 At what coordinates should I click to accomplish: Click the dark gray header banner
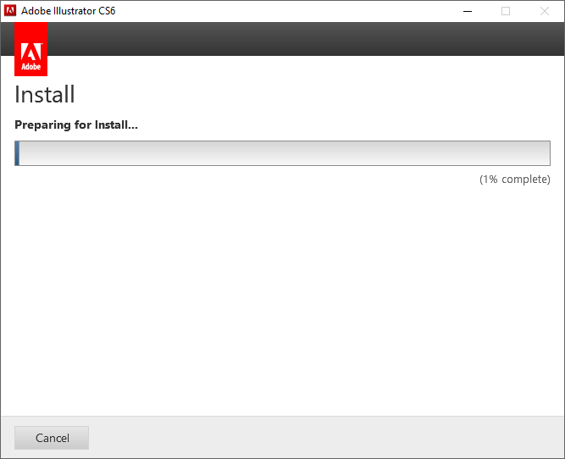click(x=306, y=39)
